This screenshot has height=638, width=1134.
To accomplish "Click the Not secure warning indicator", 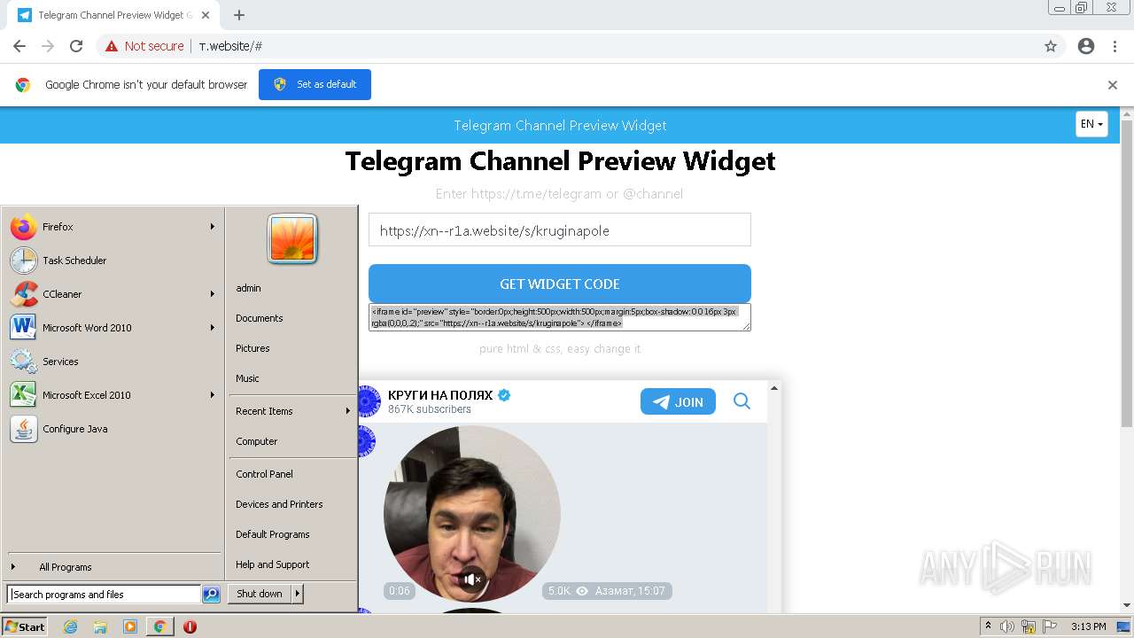I will 144,46.
